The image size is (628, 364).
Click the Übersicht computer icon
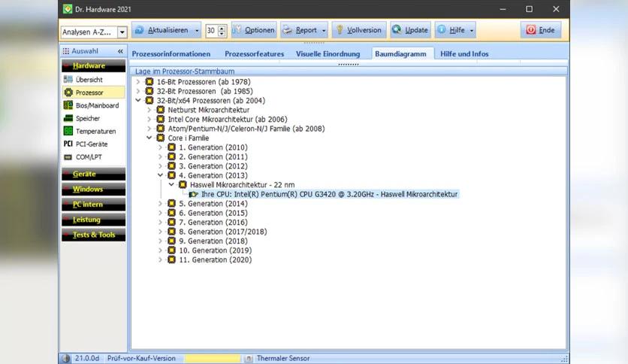click(68, 80)
